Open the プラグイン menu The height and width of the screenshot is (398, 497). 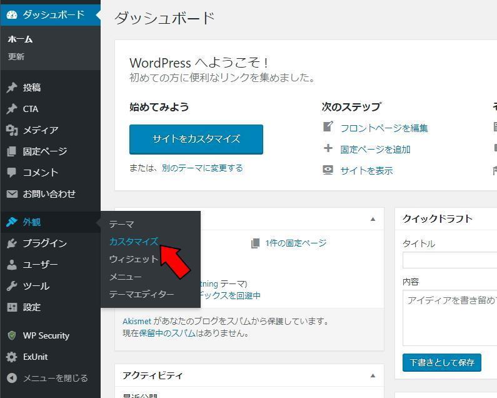51,243
